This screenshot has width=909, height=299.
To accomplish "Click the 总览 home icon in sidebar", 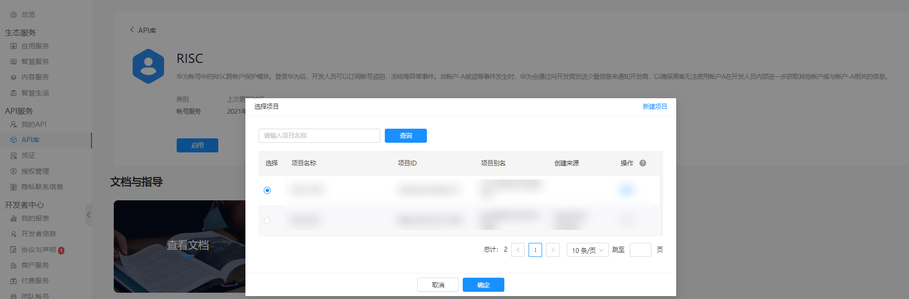I will (x=14, y=15).
